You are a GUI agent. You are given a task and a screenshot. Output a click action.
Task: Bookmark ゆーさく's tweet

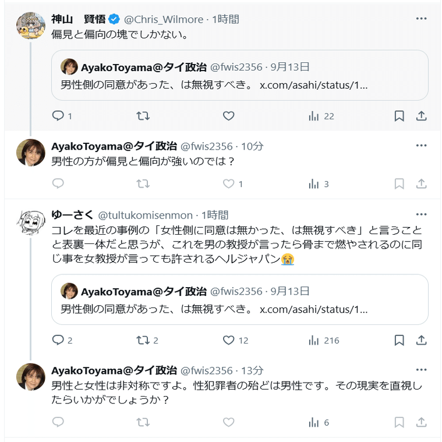pyautogui.click(x=399, y=340)
